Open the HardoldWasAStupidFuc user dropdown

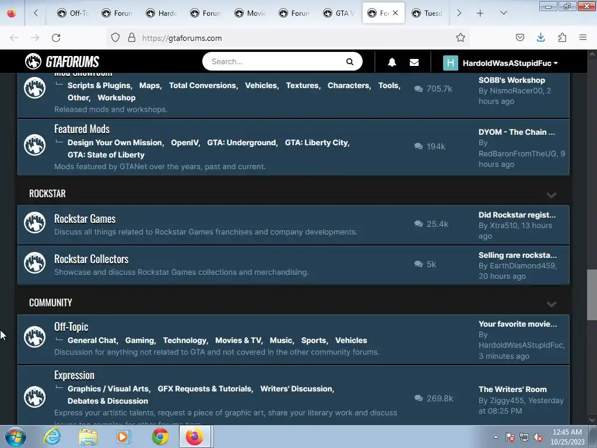510,63
